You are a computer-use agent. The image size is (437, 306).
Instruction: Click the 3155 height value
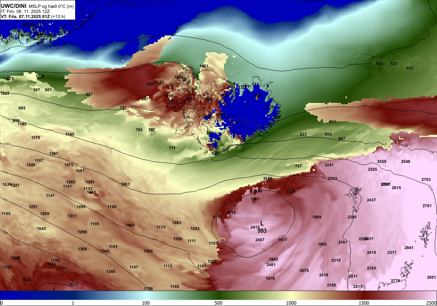(x=268, y=179)
